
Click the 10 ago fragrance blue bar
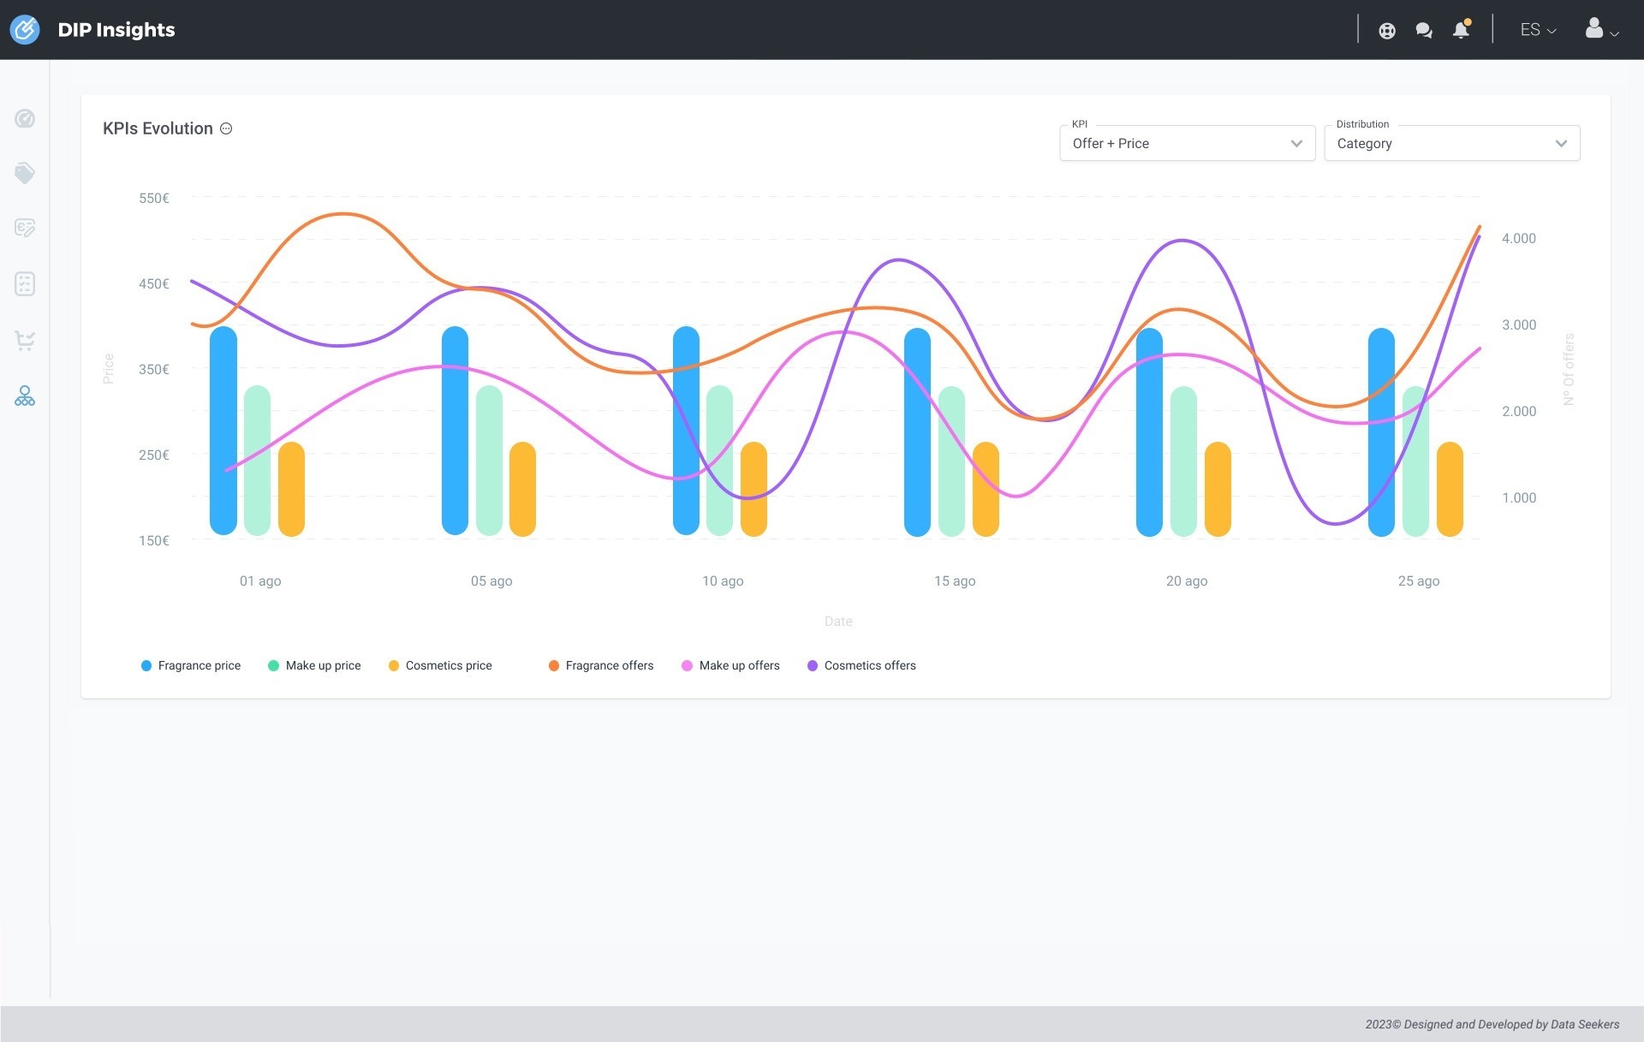click(x=686, y=431)
